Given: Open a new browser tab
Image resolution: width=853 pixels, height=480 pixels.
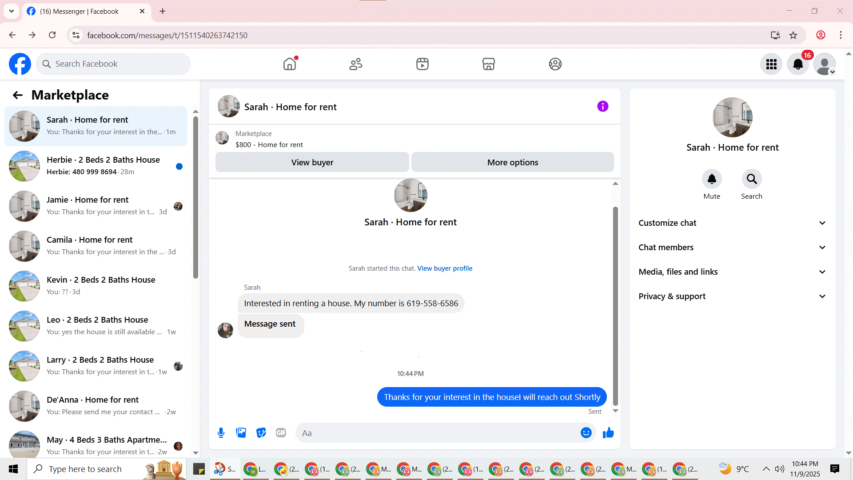Looking at the screenshot, I should pos(163,11).
